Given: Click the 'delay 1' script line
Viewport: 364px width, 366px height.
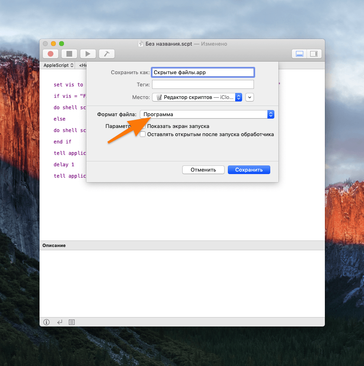Looking at the screenshot, I should [x=64, y=165].
